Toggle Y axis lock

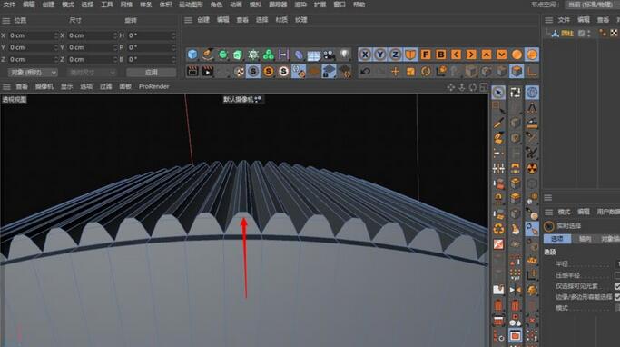click(x=380, y=55)
